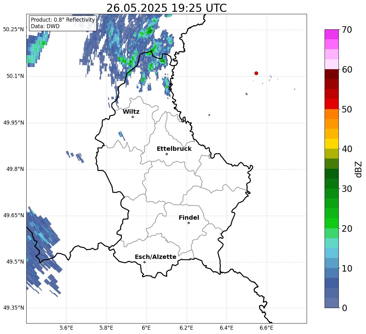Click the 49.35°N latitude label
366x334 pixels.
click(x=14, y=308)
